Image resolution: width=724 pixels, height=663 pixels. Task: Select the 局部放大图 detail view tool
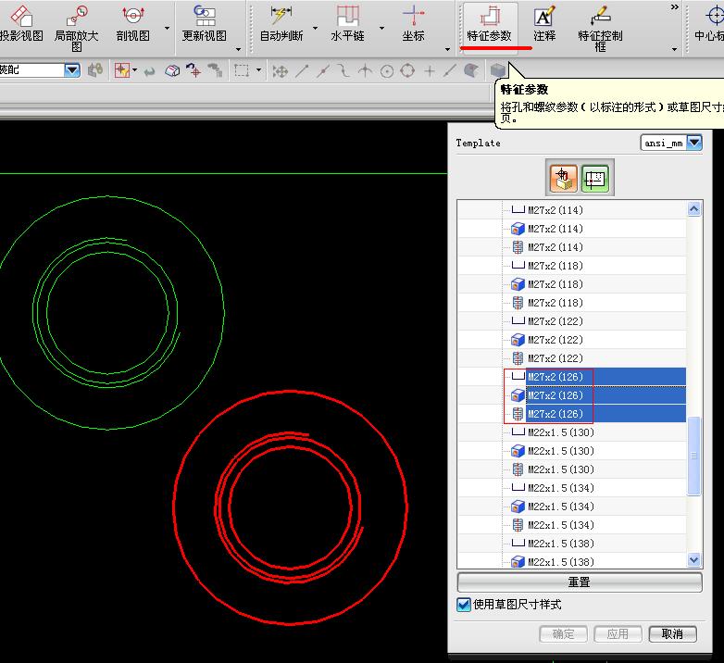pos(77,28)
